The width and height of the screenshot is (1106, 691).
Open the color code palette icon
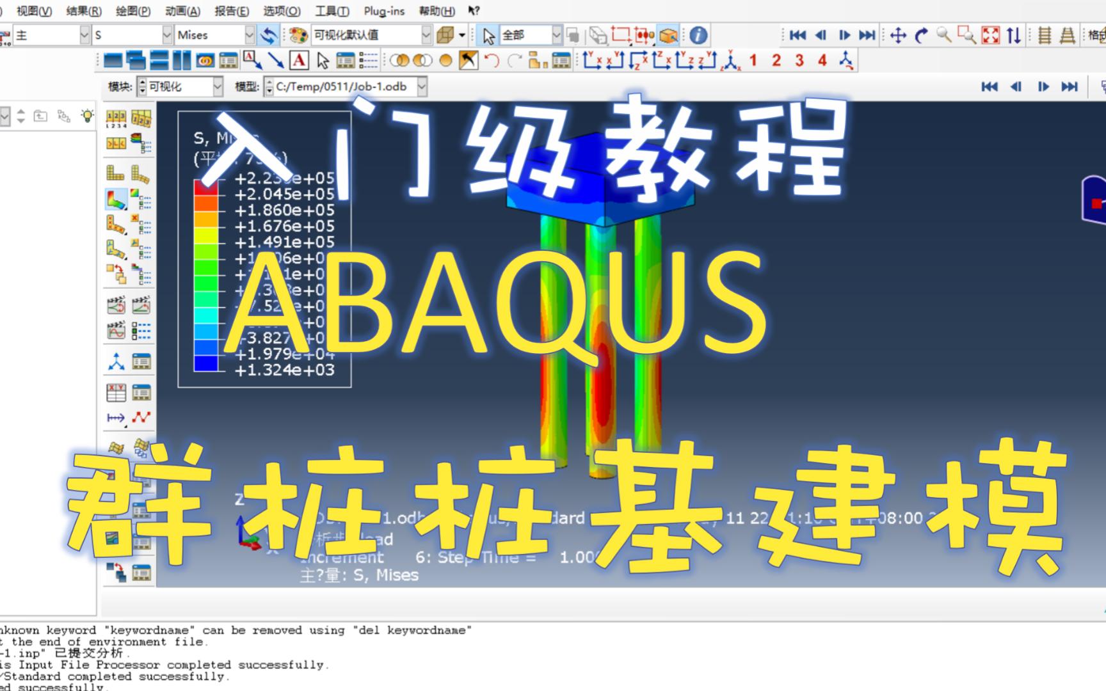(298, 35)
